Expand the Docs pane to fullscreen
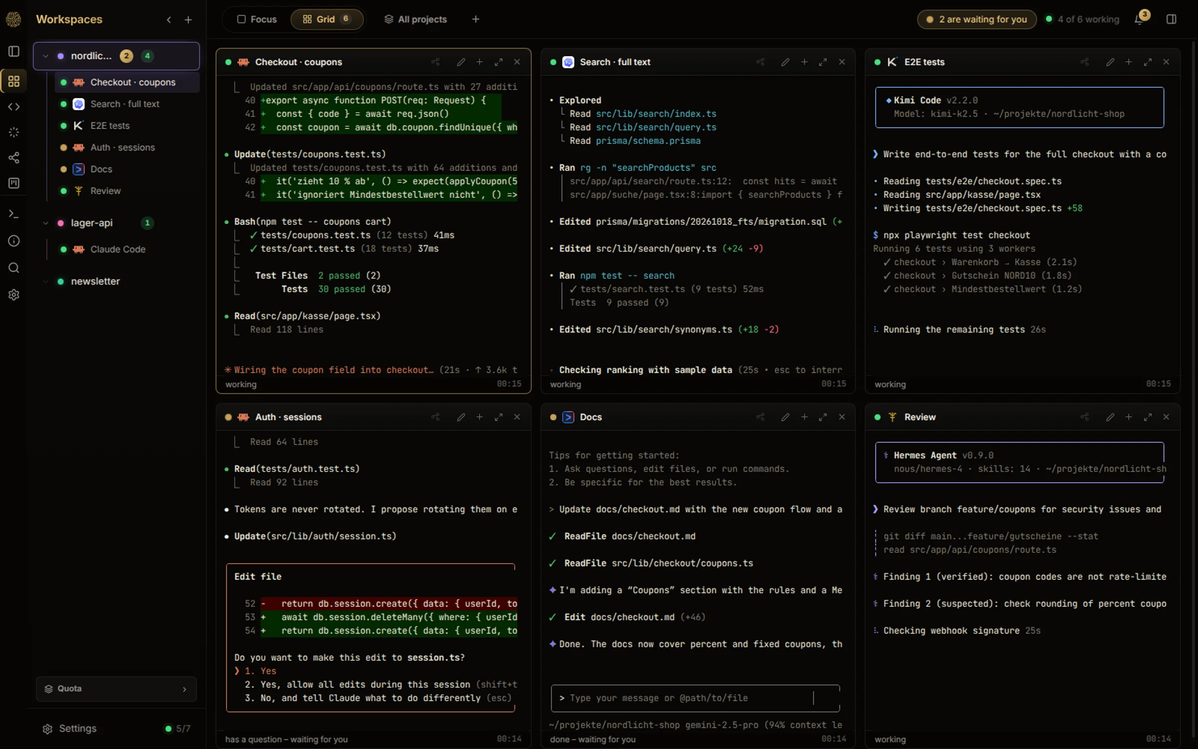This screenshot has width=1198, height=749. (x=823, y=417)
